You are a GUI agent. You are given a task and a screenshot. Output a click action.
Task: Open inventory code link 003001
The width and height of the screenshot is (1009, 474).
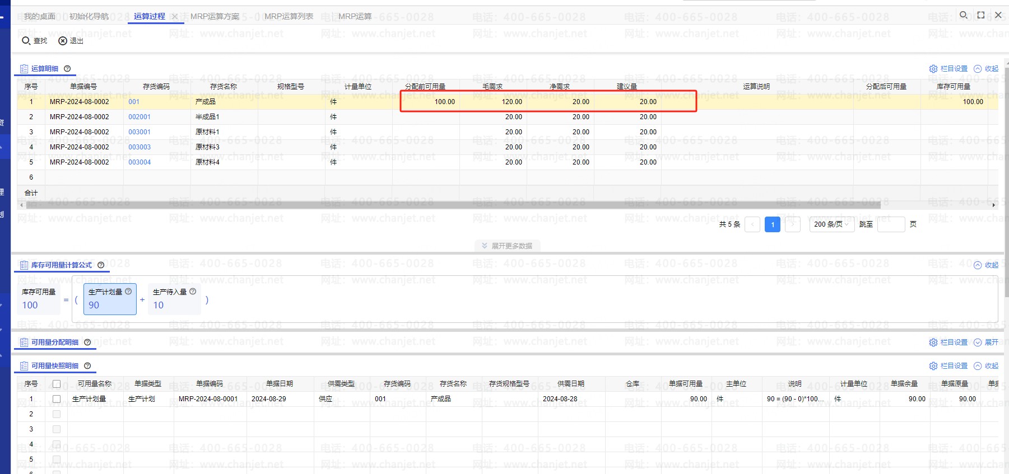point(140,132)
